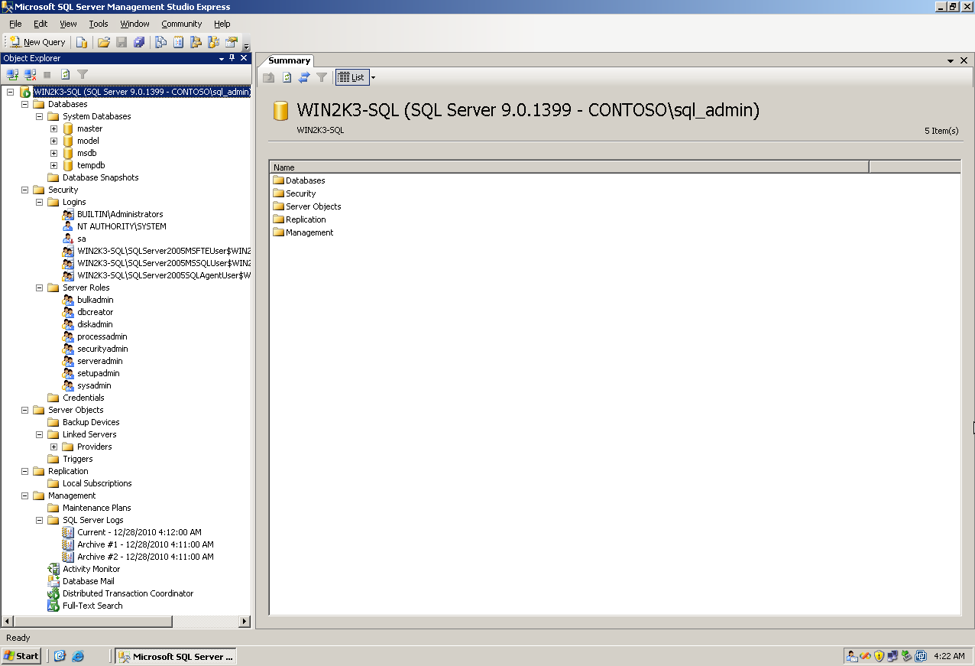This screenshot has height=666, width=975.
Task: Collapse the System Databases folder
Action: [x=40, y=116]
